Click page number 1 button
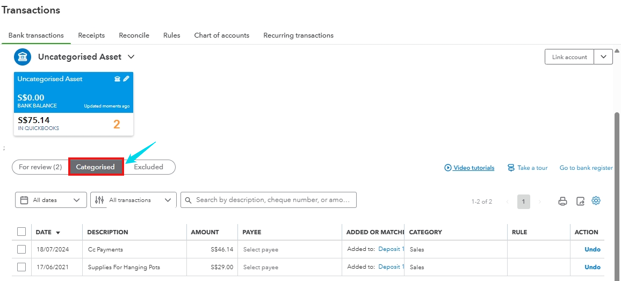 click(524, 201)
